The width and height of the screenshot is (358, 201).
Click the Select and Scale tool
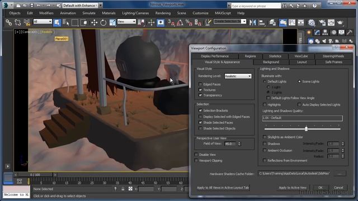[x=112, y=22]
